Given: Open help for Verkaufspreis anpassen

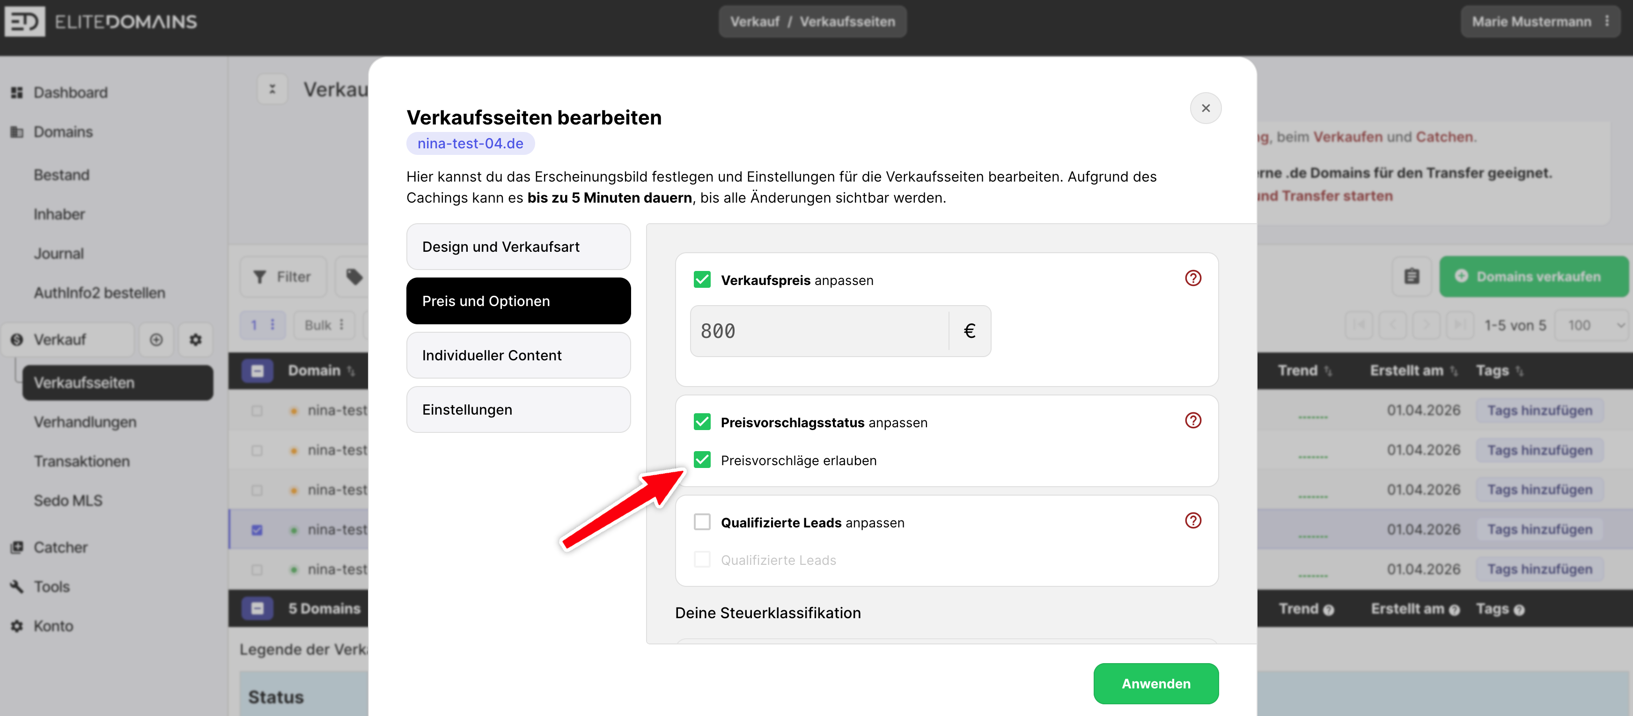Looking at the screenshot, I should [1193, 278].
